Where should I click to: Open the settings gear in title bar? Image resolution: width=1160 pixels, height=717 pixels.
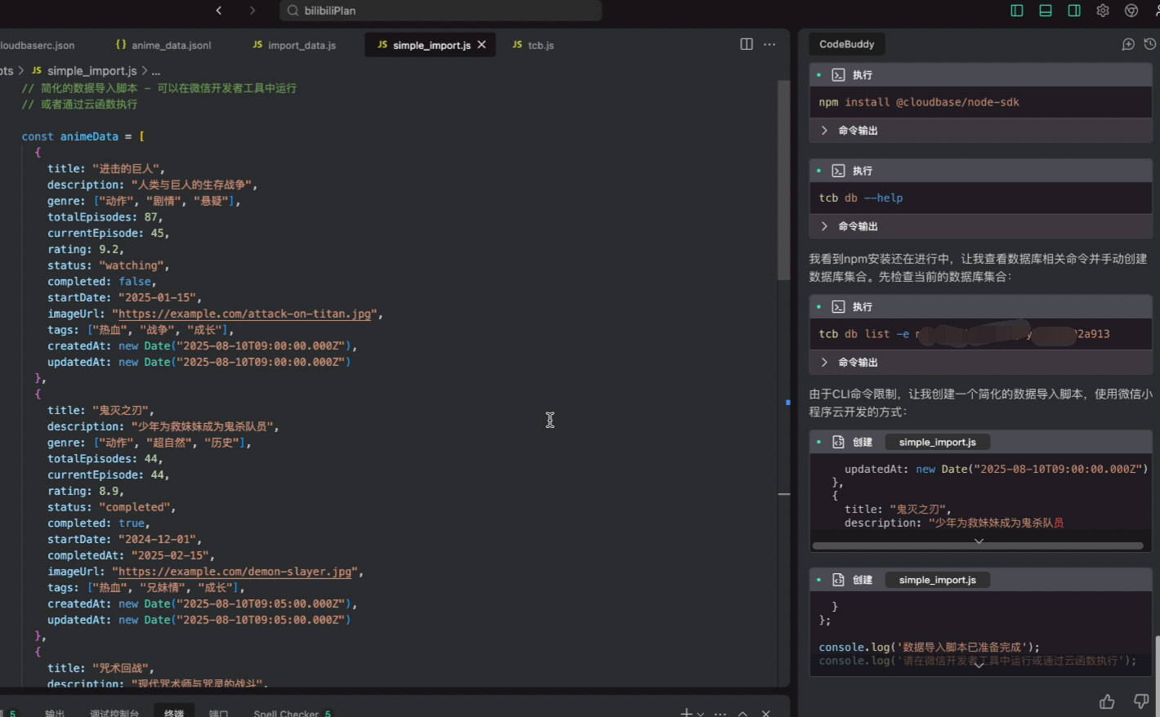click(1103, 11)
